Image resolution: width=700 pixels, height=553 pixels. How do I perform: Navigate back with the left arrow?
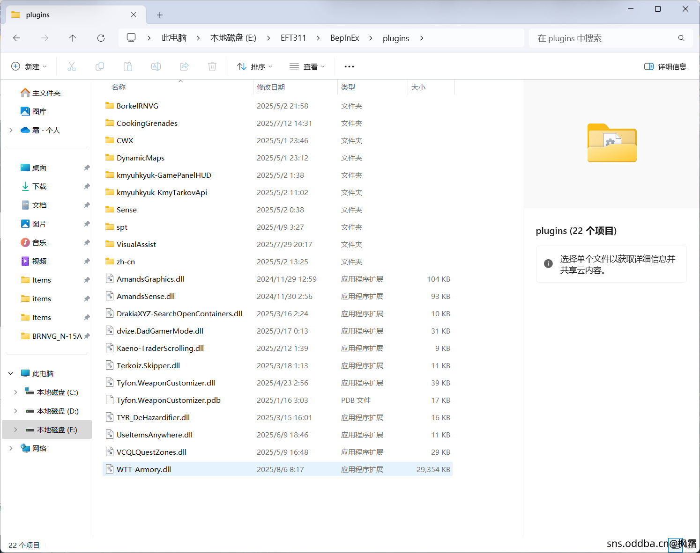[x=17, y=38]
